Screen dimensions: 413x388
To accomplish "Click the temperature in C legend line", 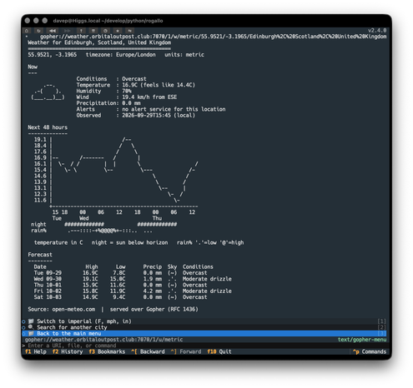I will click(x=139, y=242).
